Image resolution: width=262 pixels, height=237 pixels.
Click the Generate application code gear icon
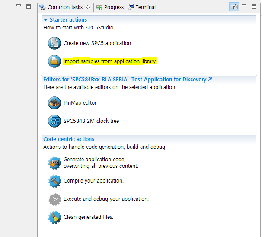[54, 163]
